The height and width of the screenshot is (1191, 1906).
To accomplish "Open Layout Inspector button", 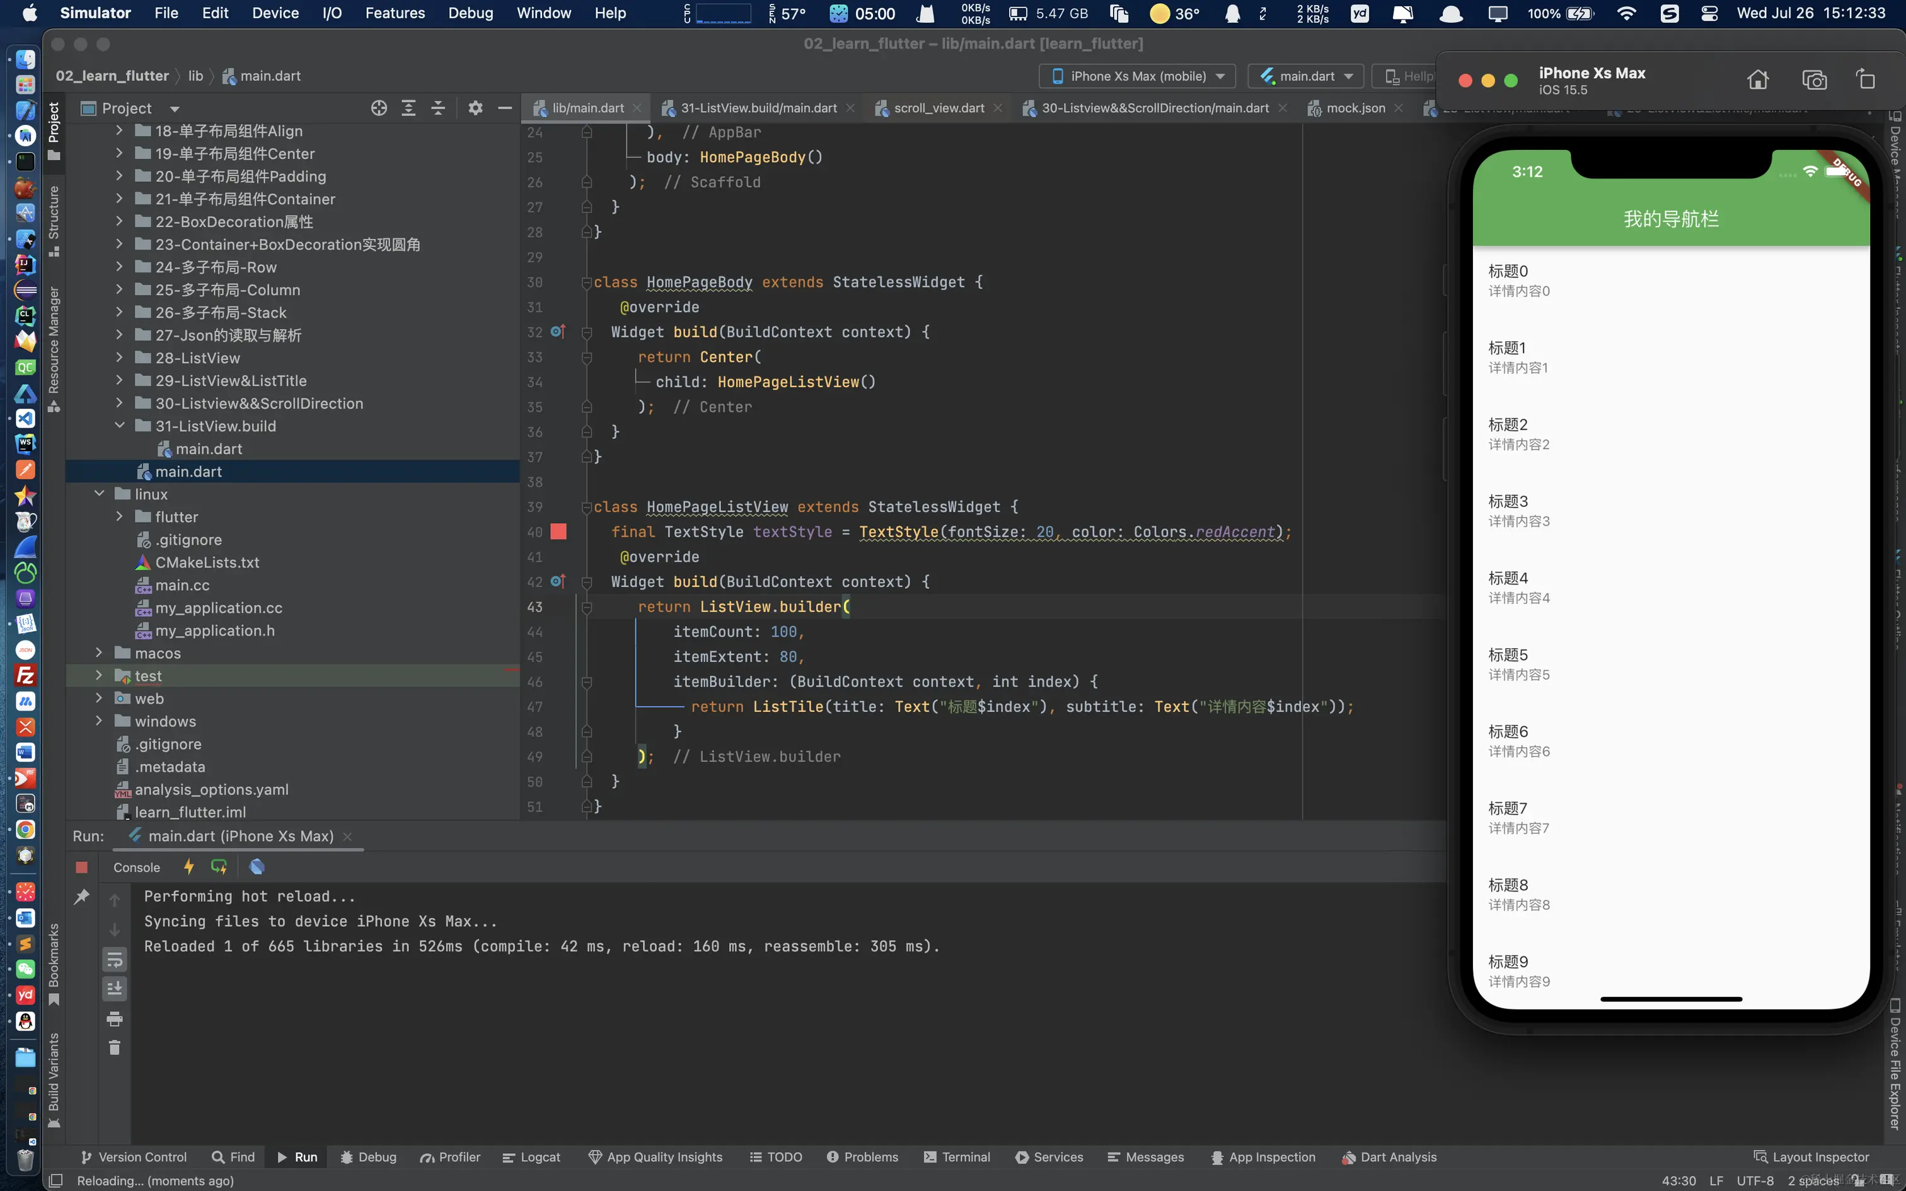I will (1811, 1157).
